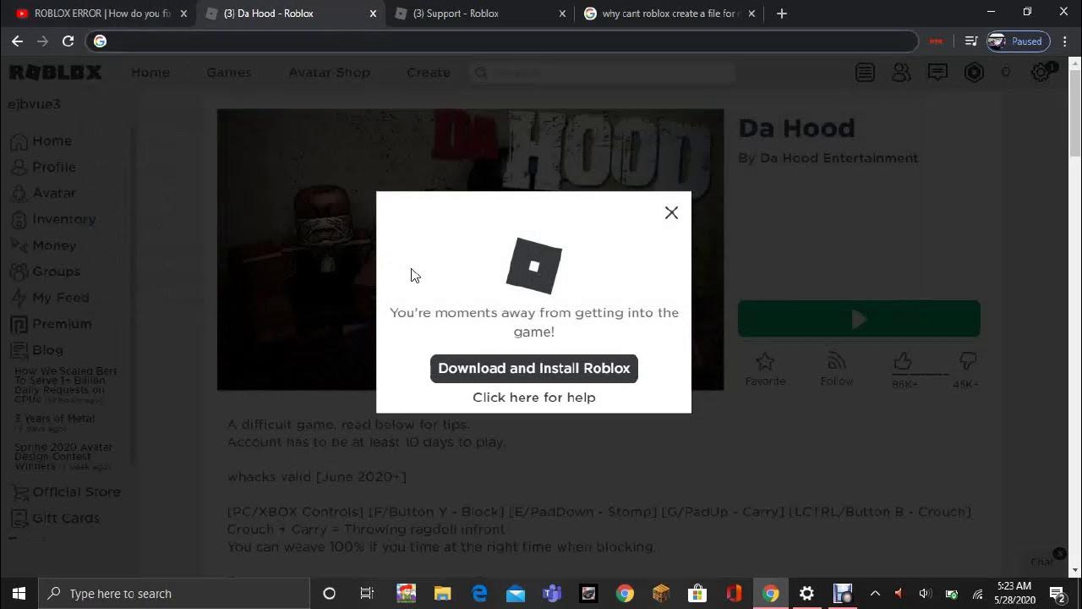Open the Robux icon in header
The image size is (1082, 609).
(974, 73)
